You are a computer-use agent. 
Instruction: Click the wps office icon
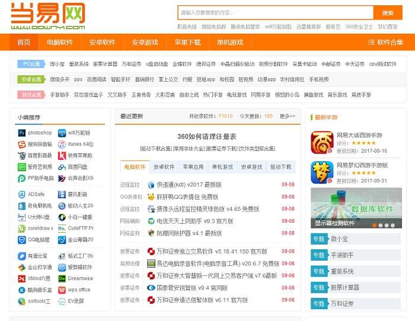pyautogui.click(x=62, y=290)
